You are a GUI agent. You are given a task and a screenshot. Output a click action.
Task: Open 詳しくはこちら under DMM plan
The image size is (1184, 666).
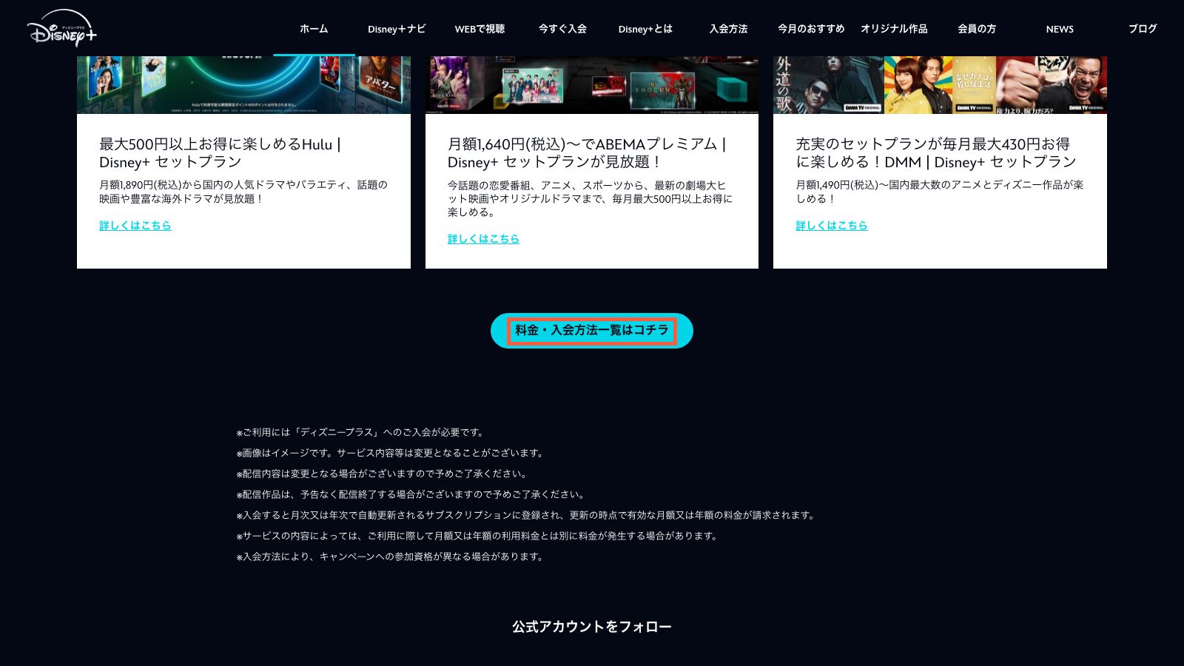[832, 226]
